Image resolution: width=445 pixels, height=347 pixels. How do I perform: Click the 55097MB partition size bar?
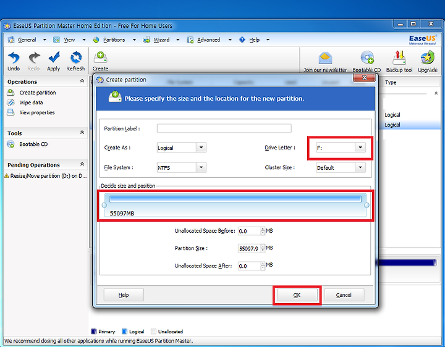[235, 205]
